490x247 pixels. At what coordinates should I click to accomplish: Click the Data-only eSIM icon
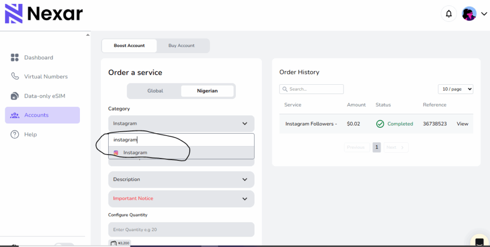[15, 96]
